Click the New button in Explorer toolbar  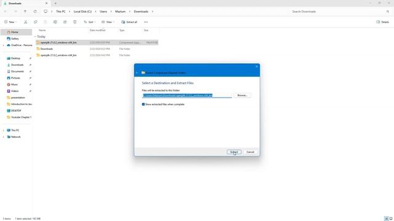[x=10, y=22]
